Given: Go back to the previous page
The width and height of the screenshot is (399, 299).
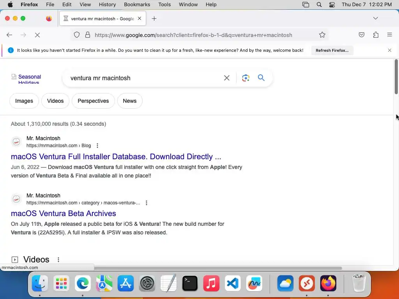Looking at the screenshot, I should pos(9,35).
